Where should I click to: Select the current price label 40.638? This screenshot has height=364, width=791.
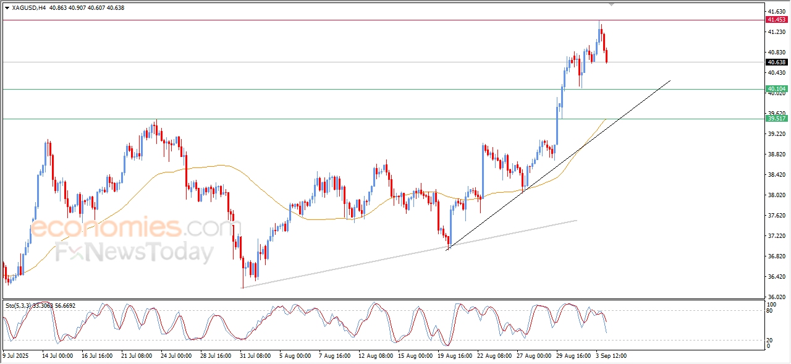click(x=776, y=62)
